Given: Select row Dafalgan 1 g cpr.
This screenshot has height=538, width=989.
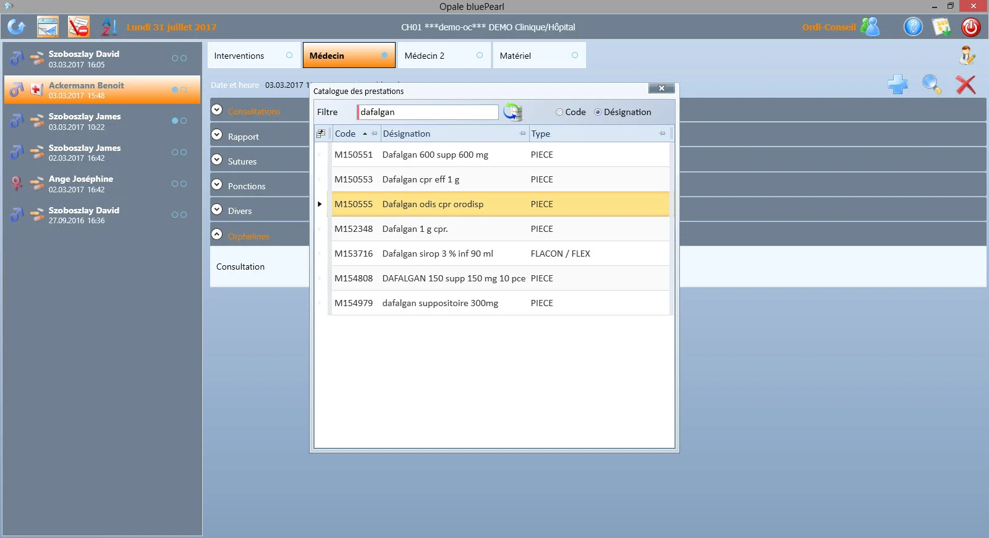Looking at the screenshot, I should [500, 229].
